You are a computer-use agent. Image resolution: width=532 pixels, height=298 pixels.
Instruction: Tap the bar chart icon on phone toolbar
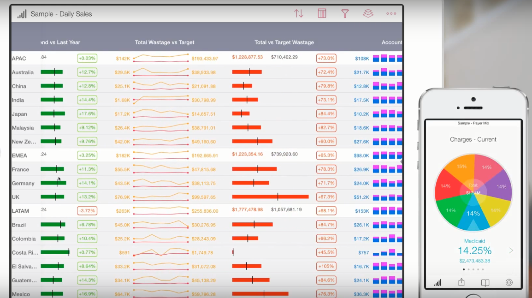point(437,282)
